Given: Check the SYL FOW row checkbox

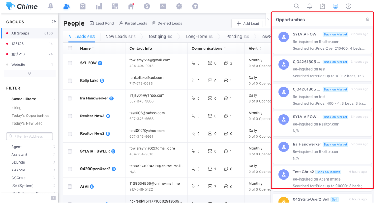Looking at the screenshot, I should (70, 63).
